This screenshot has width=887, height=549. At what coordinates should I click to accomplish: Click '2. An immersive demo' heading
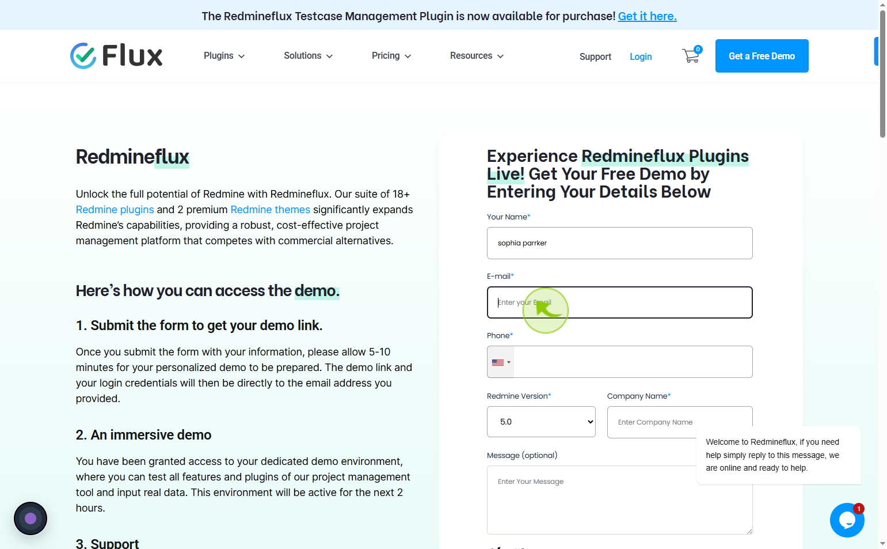143,435
